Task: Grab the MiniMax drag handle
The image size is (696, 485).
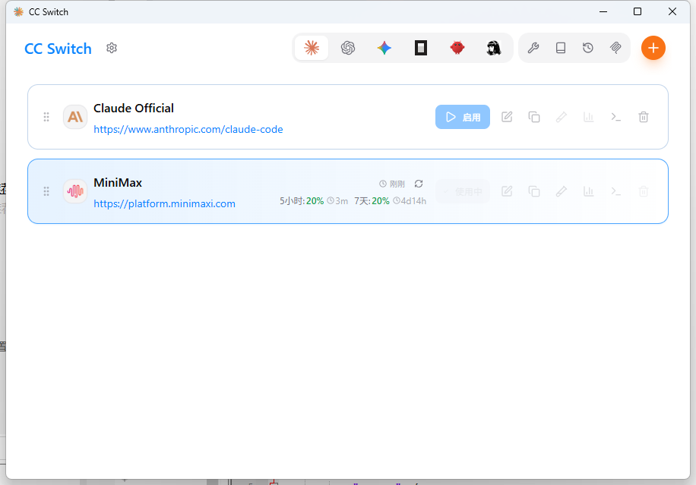Action: click(x=46, y=191)
